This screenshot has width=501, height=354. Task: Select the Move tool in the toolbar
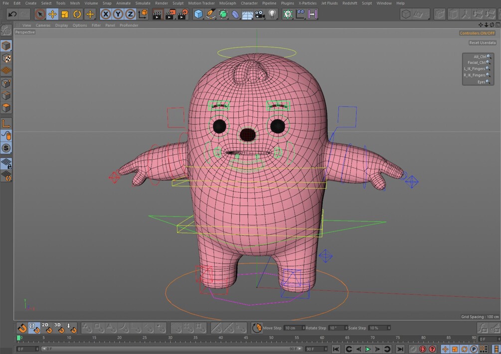pos(52,14)
